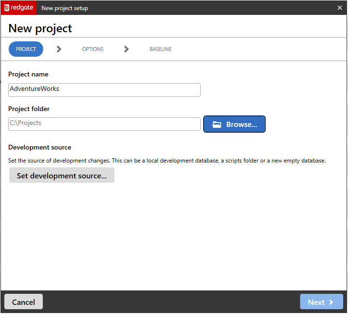The image size is (348, 314).
Task: Switch to the OPTIONS step
Action: tap(92, 49)
